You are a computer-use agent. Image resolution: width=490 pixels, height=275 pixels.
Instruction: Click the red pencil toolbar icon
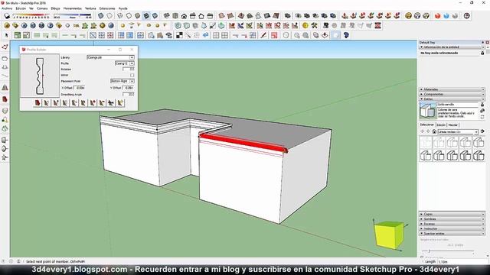pos(263,35)
